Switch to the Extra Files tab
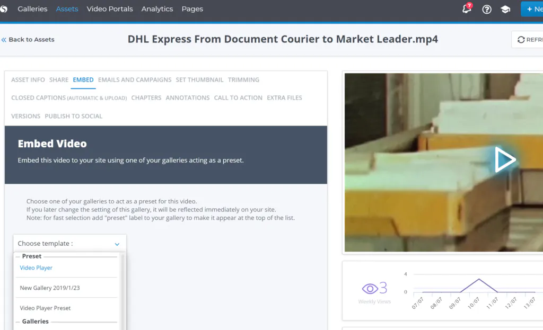The height and width of the screenshot is (330, 543). coord(284,98)
